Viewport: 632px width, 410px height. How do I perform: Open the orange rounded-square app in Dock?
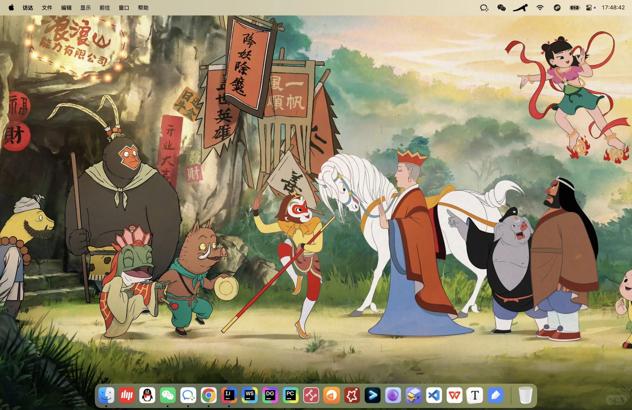[x=332, y=396]
